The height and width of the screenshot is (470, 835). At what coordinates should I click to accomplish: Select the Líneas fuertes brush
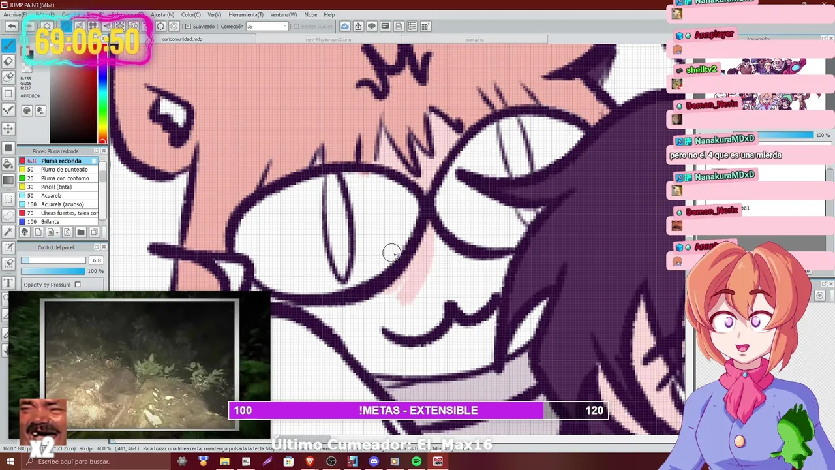click(x=59, y=213)
